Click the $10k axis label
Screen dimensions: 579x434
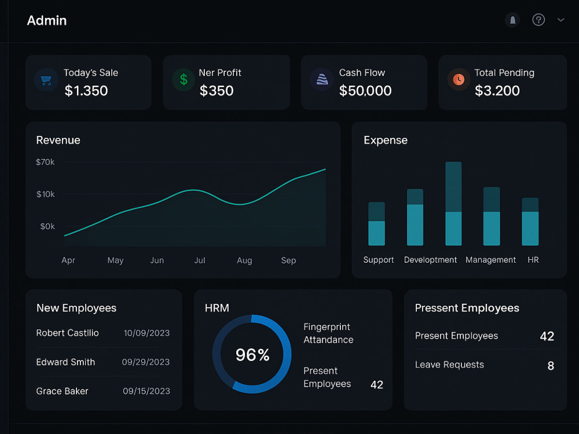tap(45, 194)
